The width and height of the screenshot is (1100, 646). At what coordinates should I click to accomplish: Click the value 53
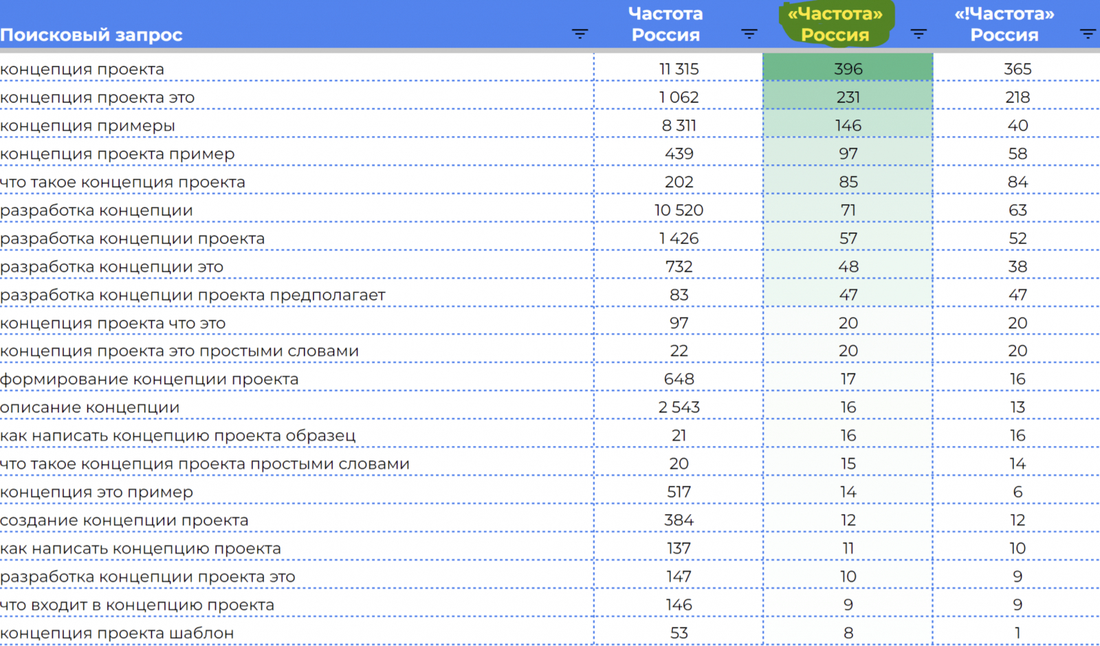pos(679,633)
